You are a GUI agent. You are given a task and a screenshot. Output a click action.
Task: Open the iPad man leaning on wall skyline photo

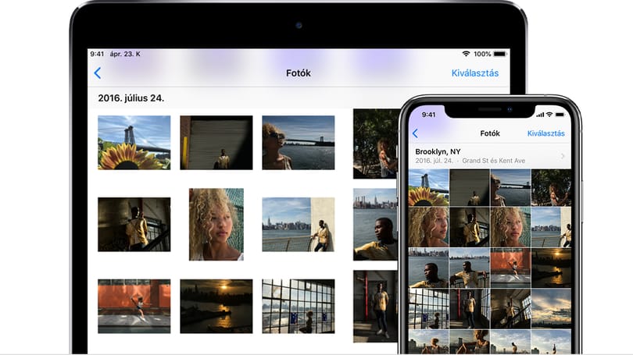[x=299, y=225]
